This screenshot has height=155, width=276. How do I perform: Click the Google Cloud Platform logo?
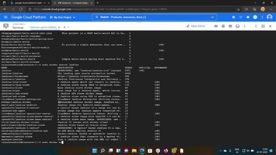pyautogui.click(x=28, y=17)
